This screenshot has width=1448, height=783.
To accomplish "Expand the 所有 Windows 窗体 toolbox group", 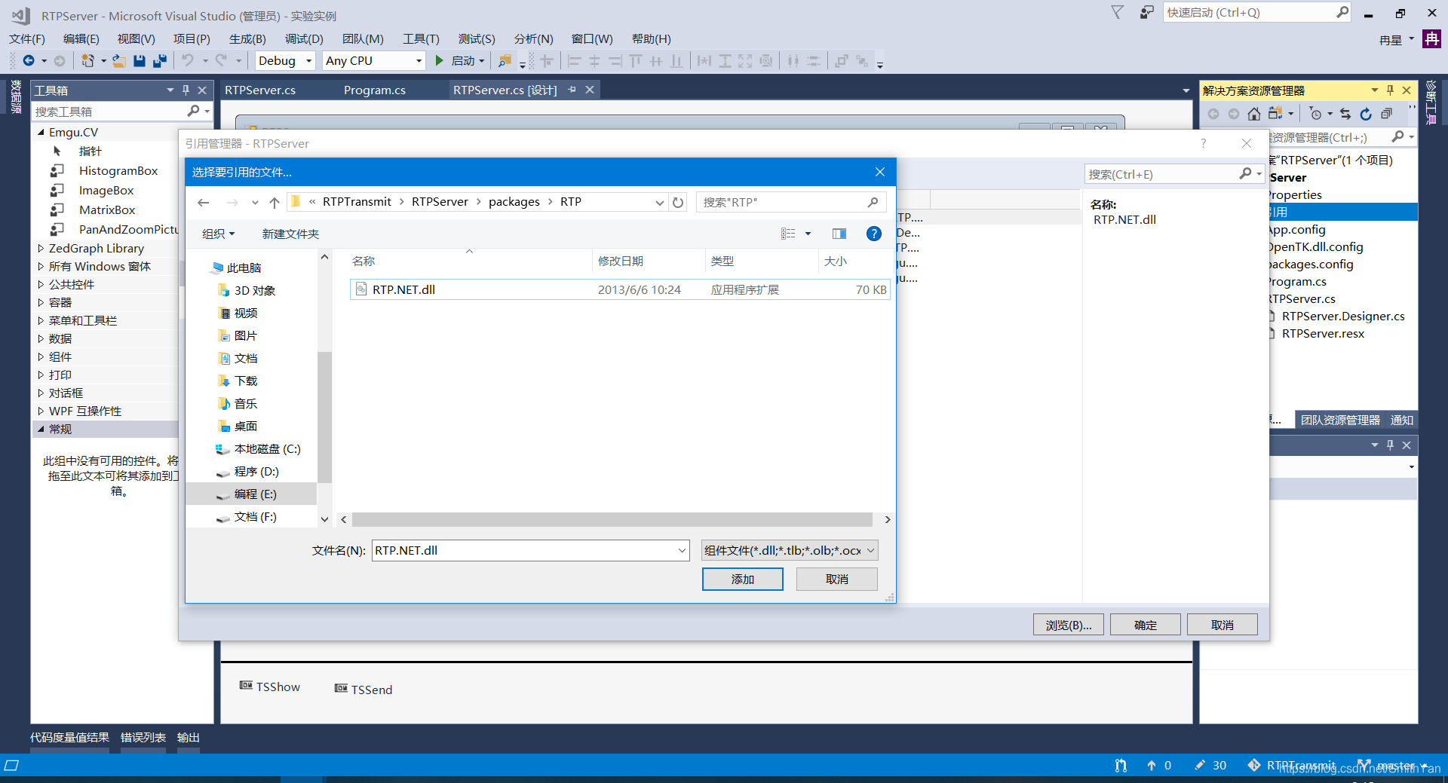I will [x=41, y=266].
